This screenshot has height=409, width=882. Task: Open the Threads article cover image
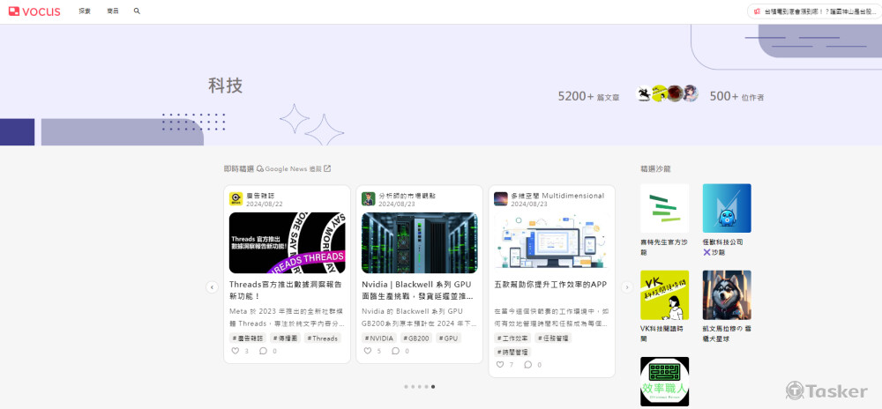[x=288, y=242]
